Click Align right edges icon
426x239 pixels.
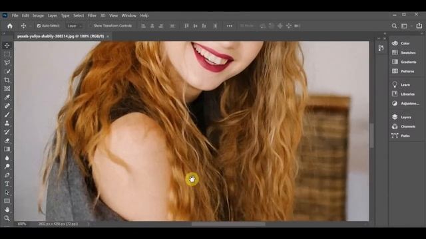coord(161,26)
